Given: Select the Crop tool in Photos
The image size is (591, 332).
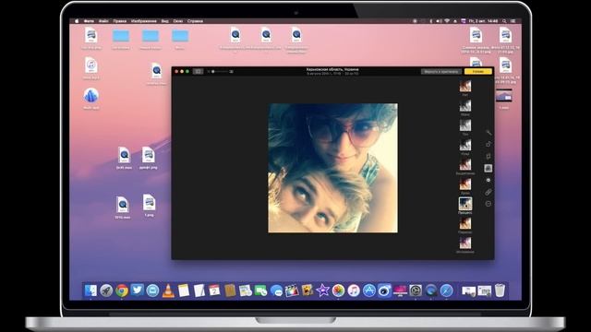Looking at the screenshot, I should pyautogui.click(x=488, y=156).
